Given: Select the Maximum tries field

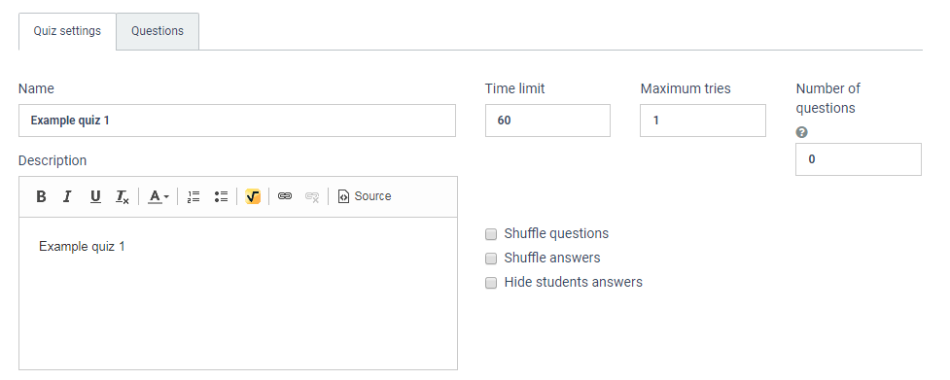Looking at the screenshot, I should coord(703,121).
